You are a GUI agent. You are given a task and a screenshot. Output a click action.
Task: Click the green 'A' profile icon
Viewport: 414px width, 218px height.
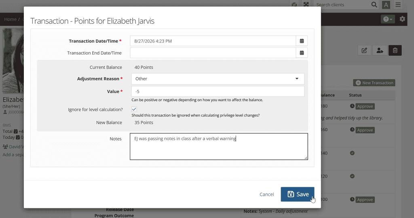(386, 5)
